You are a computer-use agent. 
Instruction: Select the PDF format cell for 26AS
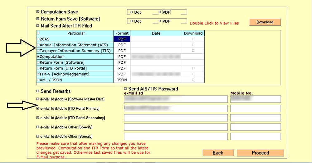pos(122,39)
